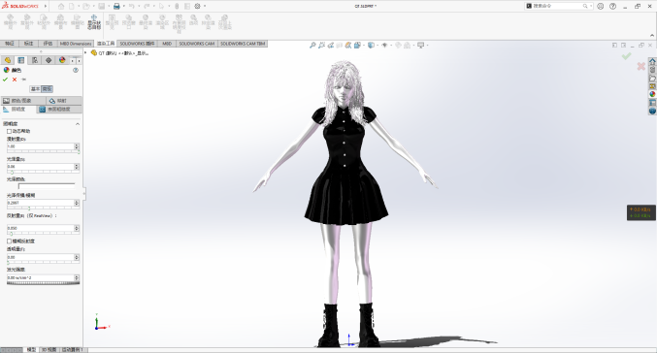The width and height of the screenshot is (657, 353).
Task: Click the Diffuse Amount slider track
Action: 43,152
